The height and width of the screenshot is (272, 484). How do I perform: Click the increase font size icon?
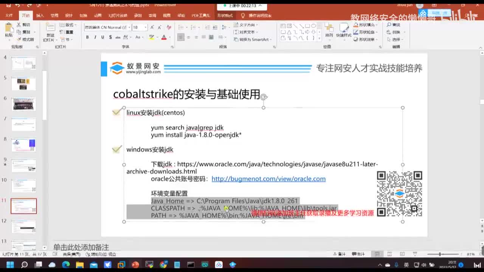click(152, 27)
